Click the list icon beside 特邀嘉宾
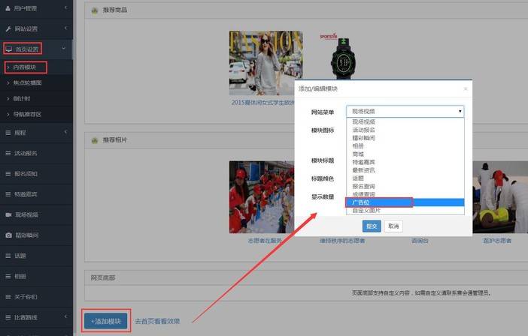Viewport: 528px width, 336px height. coord(8,194)
